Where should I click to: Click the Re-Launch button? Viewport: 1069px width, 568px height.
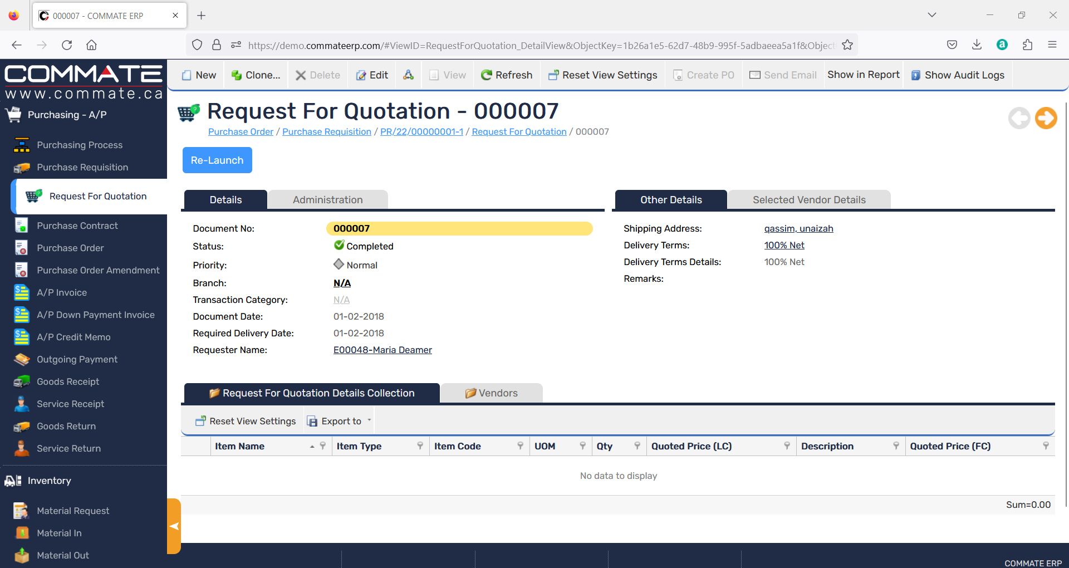click(x=217, y=160)
